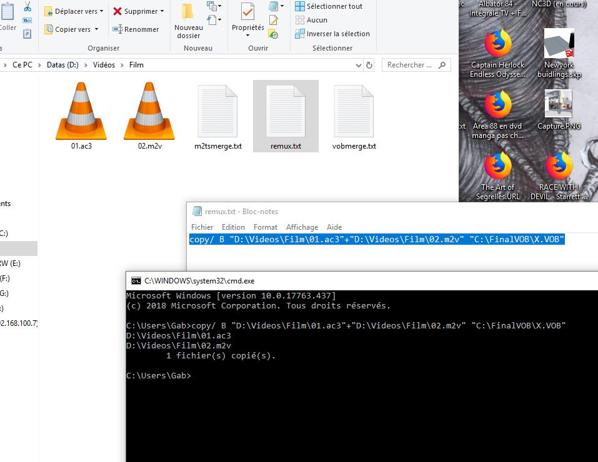598x462 pixels.
Task: Click the Copy path icon in the ribbon
Action: click(x=27, y=20)
